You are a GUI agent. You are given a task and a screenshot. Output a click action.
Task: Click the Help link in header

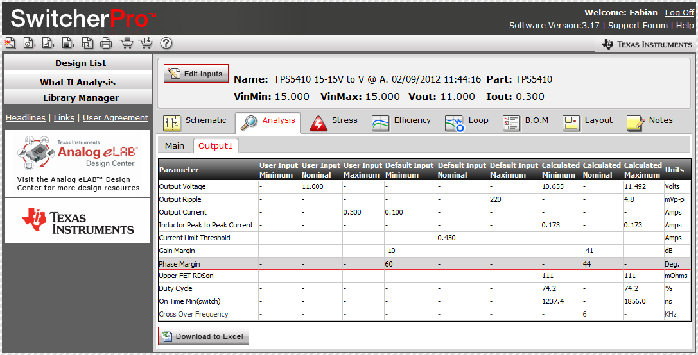click(685, 26)
